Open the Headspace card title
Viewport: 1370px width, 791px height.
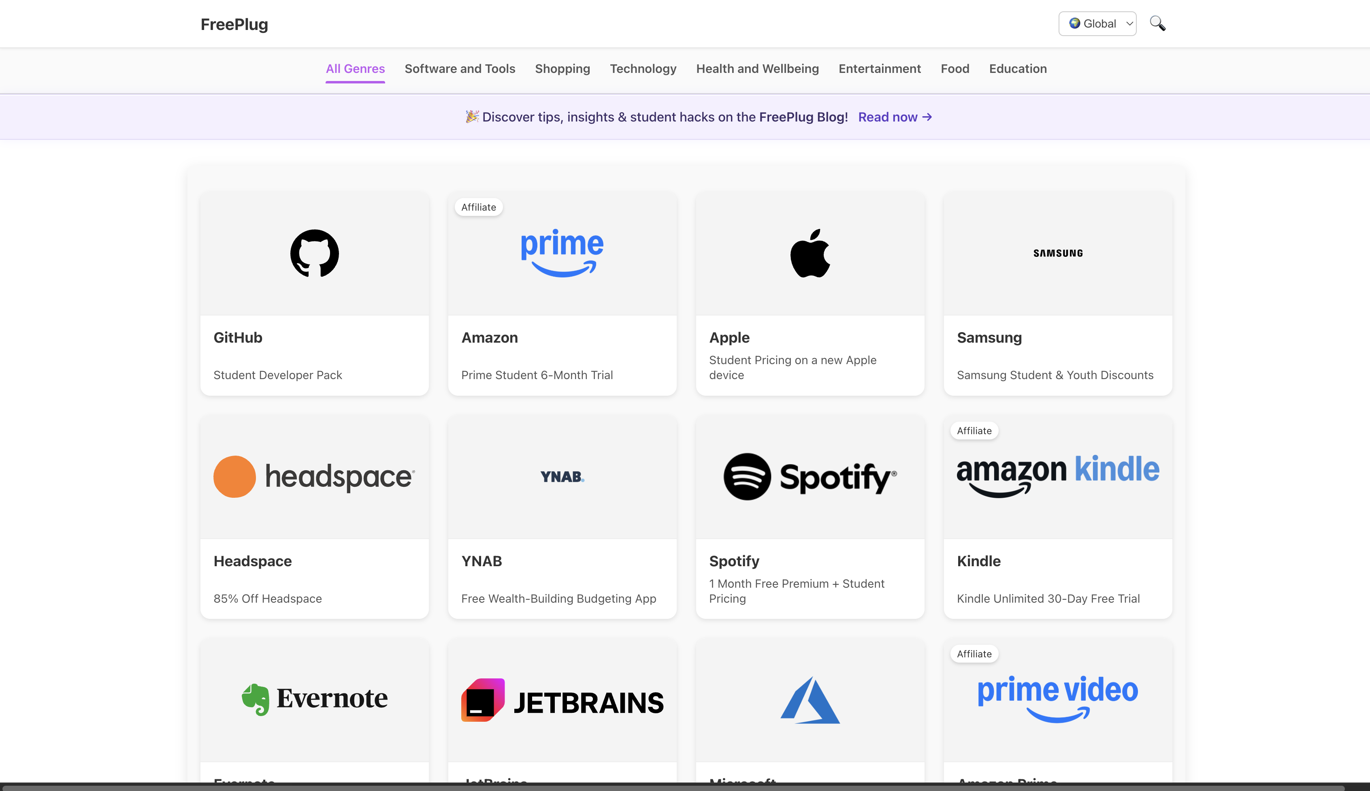tap(253, 561)
